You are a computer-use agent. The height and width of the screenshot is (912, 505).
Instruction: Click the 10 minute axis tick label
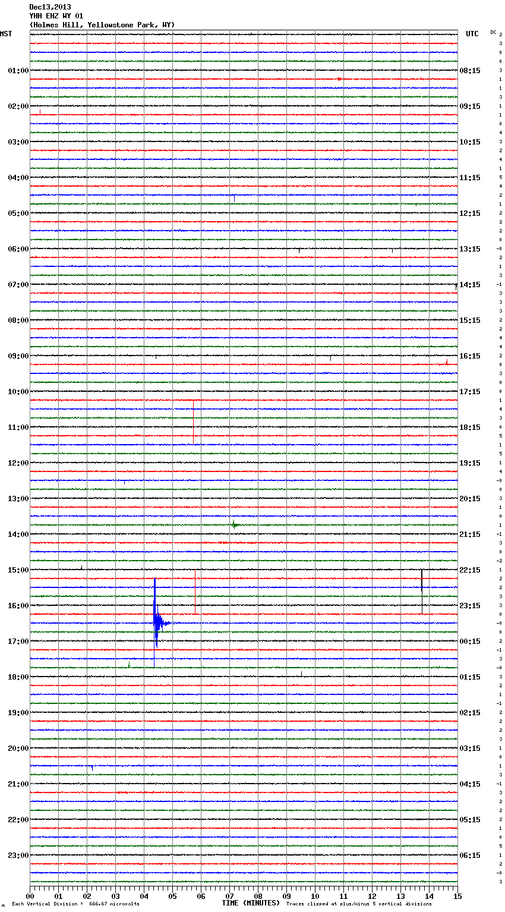[x=315, y=896]
